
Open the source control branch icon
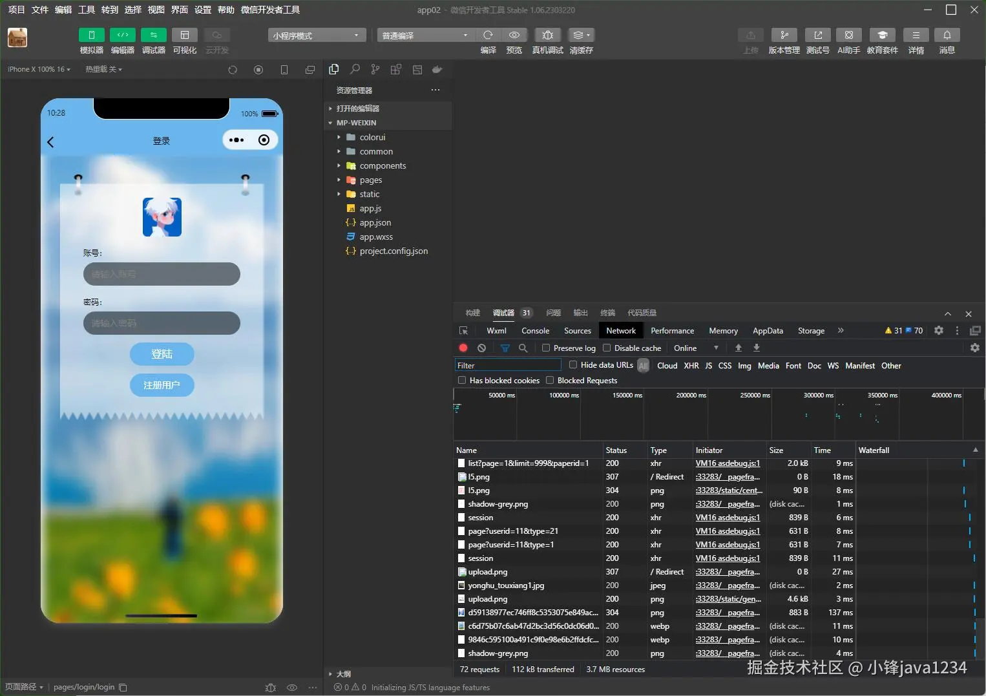click(x=375, y=69)
